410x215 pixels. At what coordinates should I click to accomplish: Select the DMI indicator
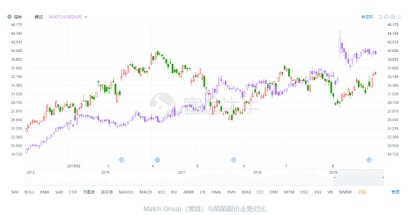[274, 192]
